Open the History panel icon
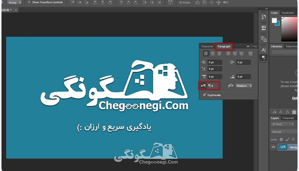The image size is (299, 171). click(264, 17)
